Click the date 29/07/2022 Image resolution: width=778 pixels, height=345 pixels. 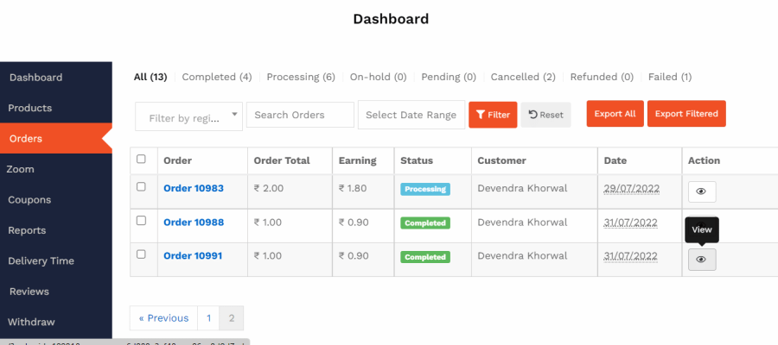631,188
